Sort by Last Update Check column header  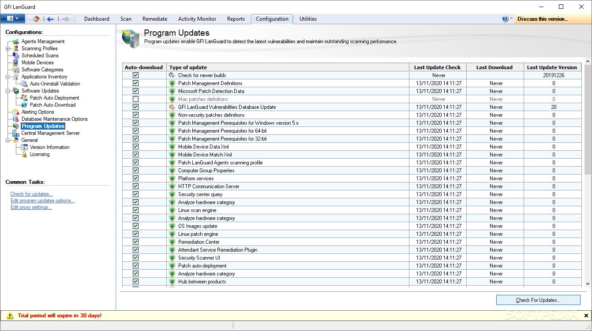point(437,67)
